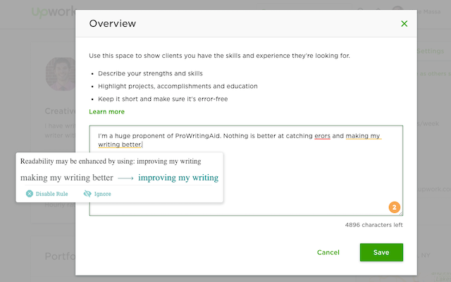Open the Learn more link
451x282 pixels.
tap(106, 111)
